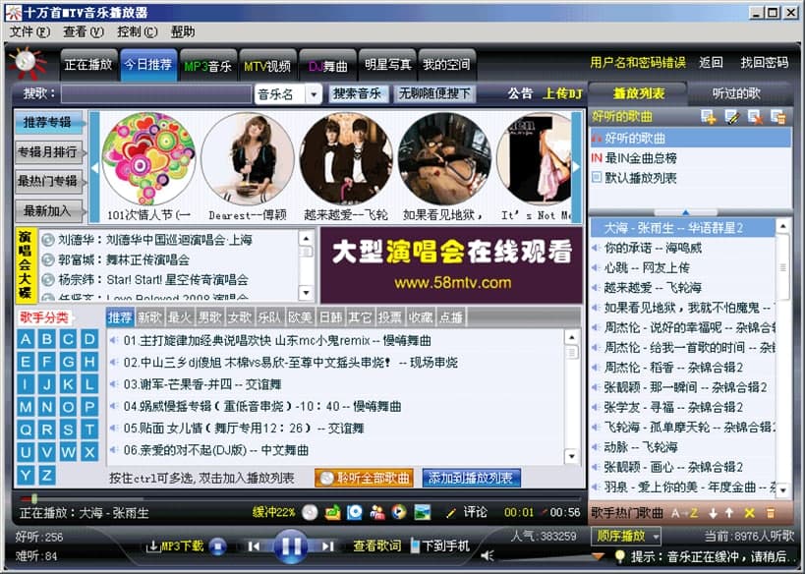Click the delete playlist icon with X
This screenshot has width=805, height=574.
[755, 117]
